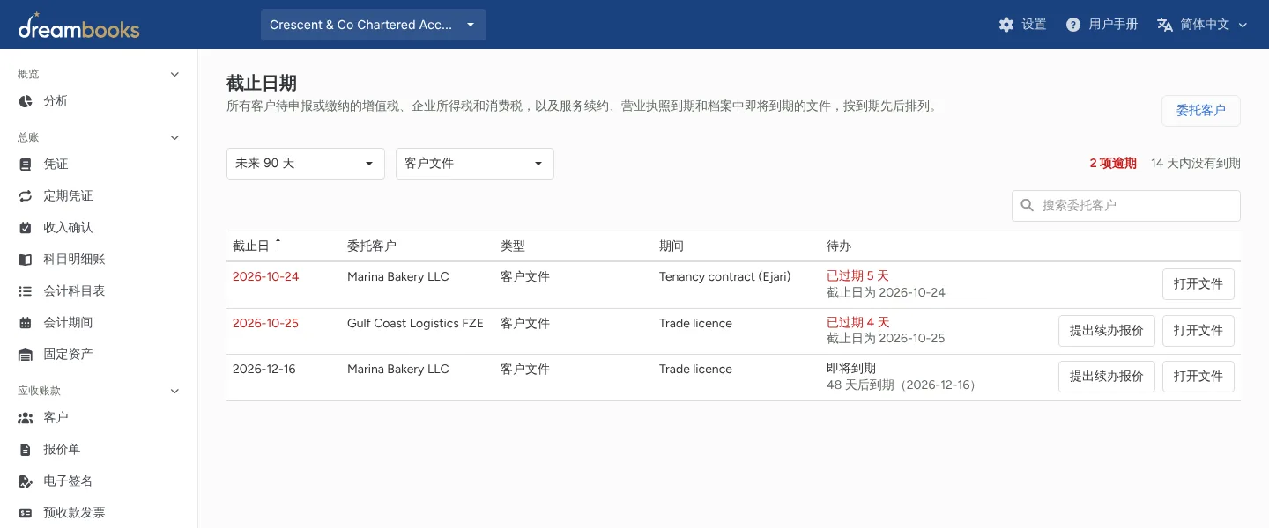The image size is (1269, 528).
Task: Collapse the 总账 sidebar section
Action: coord(174,137)
